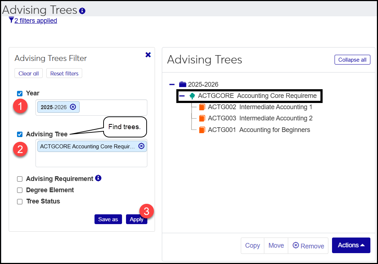Click the orange book icon for ACTG002

pyautogui.click(x=202, y=107)
